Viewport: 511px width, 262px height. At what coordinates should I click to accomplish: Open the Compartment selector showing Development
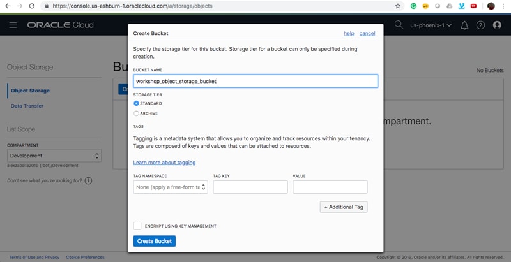pos(54,156)
